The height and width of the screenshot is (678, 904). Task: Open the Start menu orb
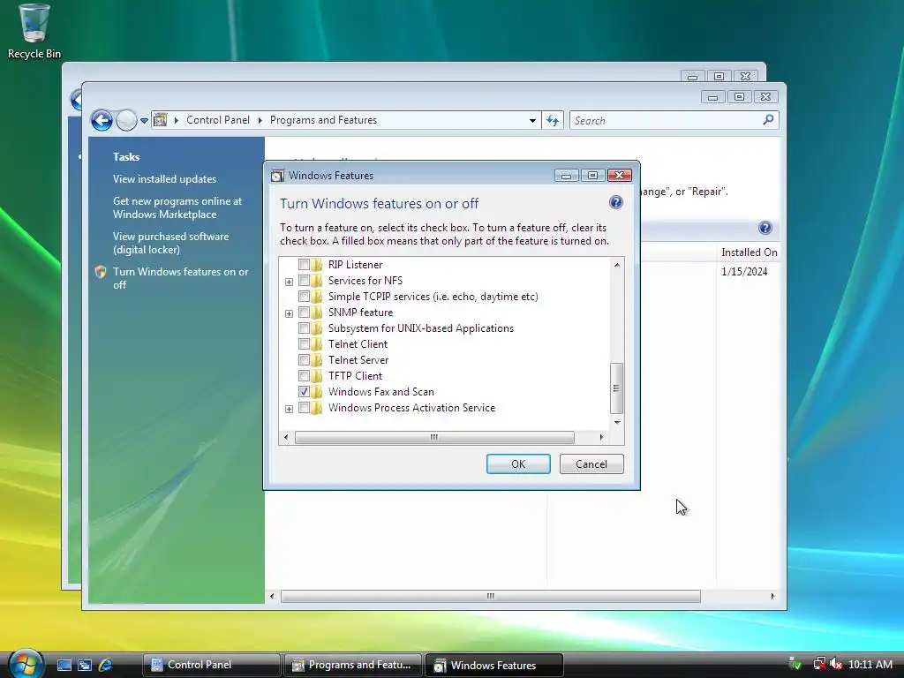[x=26, y=664]
